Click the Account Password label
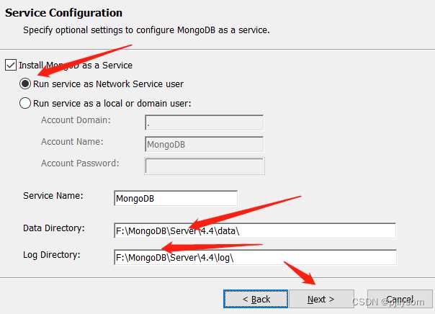Viewport: 435px width, 314px height. 80,163
